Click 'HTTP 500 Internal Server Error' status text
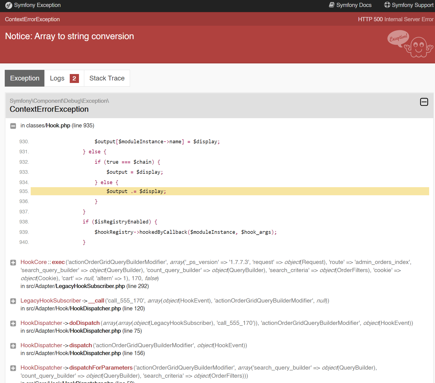The image size is (435, 383). pyautogui.click(x=396, y=19)
